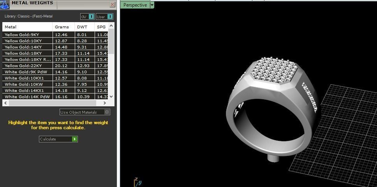The image size is (377, 187).
Task: Click the Metal column header
Action: click(x=27, y=27)
